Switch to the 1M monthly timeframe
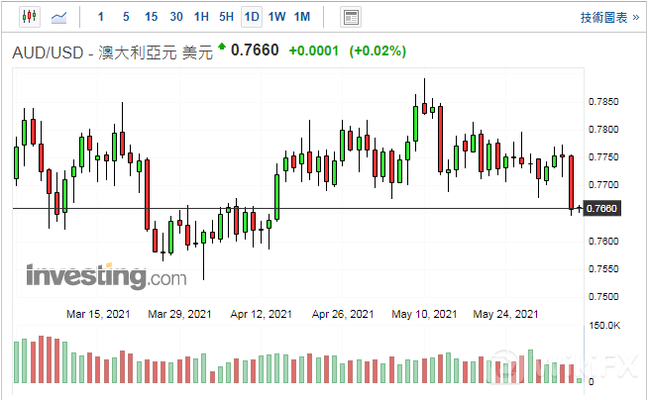This screenshot has height=400, width=649. tap(302, 17)
